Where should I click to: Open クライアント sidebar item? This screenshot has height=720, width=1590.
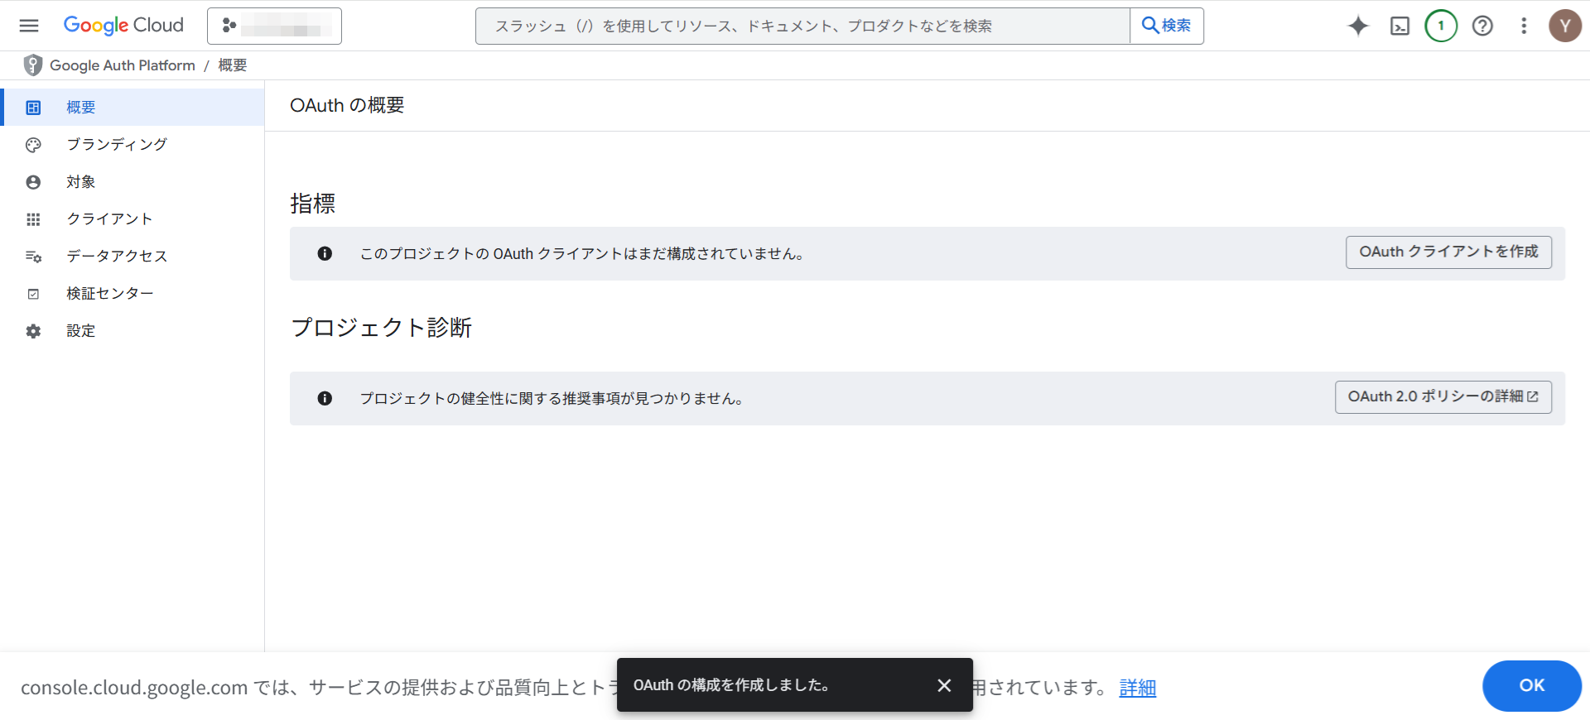109,219
